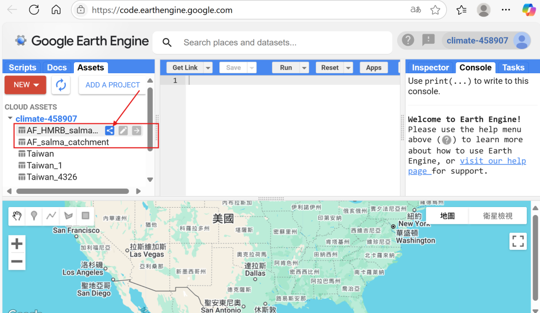Collapse the climate-458907 project tree
Viewport: 540px width, 313px height.
coord(10,119)
